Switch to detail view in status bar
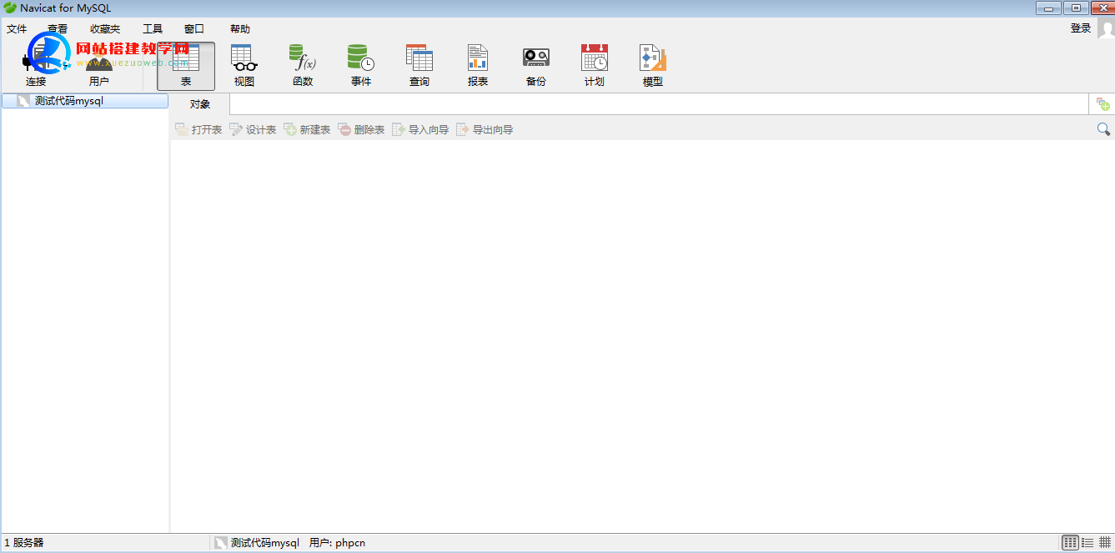The height and width of the screenshot is (553, 1115). click(1105, 543)
